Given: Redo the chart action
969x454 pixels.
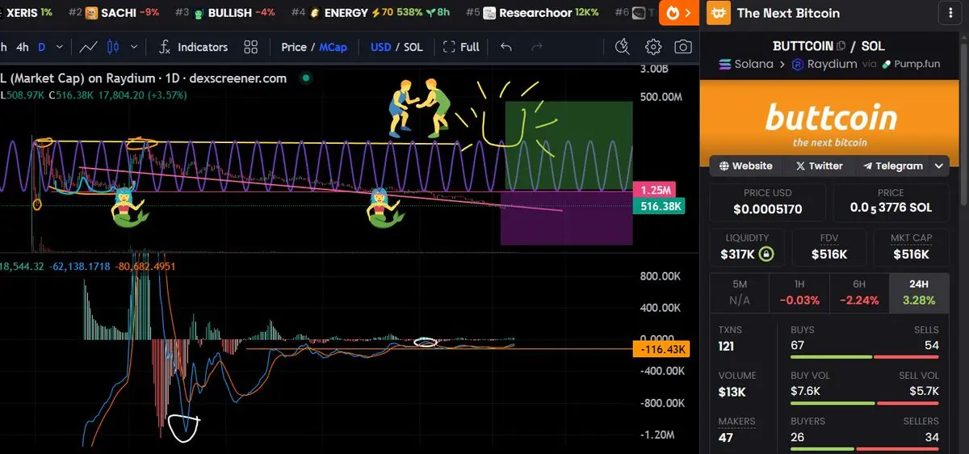Looking at the screenshot, I should coord(536,47).
